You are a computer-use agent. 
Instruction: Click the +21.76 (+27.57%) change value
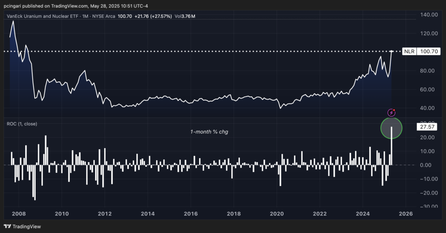point(153,16)
